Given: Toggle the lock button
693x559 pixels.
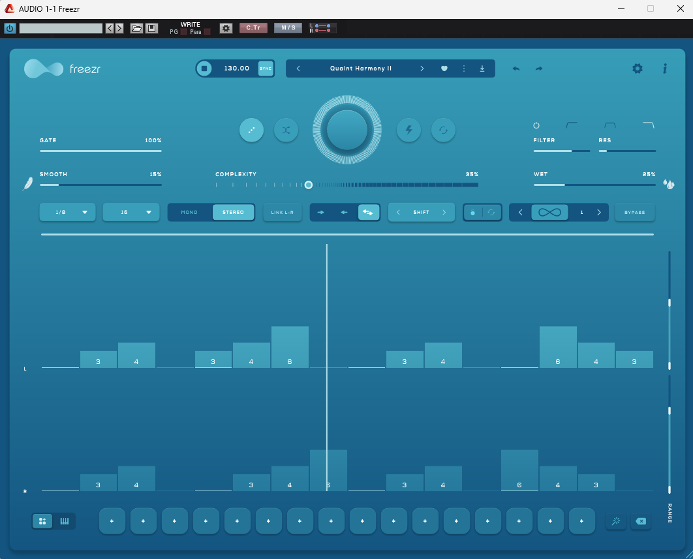Looking at the screenshot, I should [x=473, y=213].
